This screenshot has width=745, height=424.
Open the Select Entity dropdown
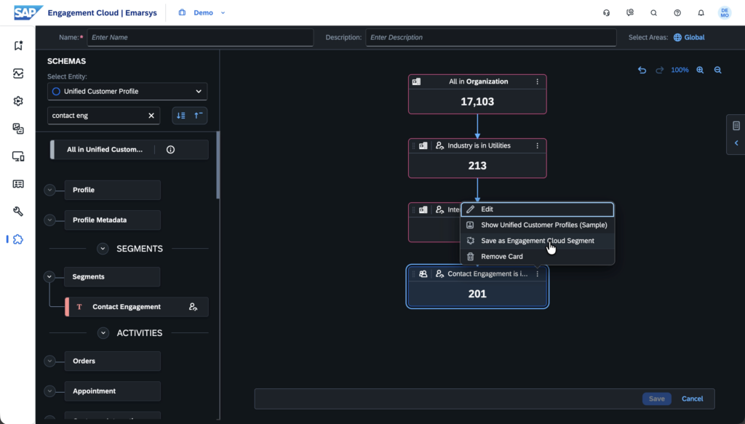click(x=127, y=91)
